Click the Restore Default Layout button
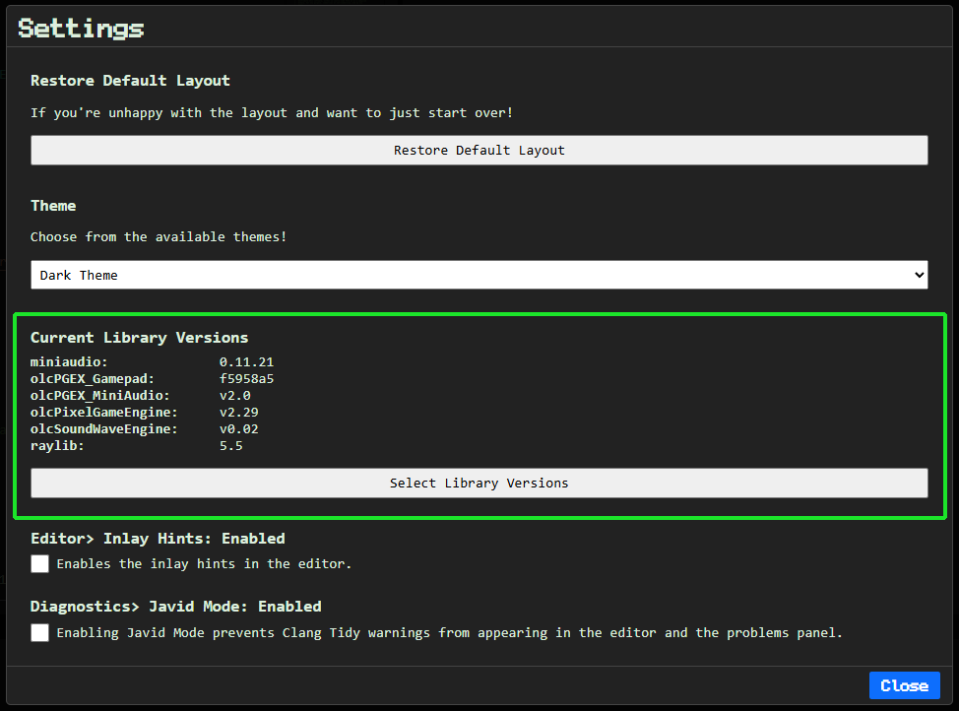 (479, 150)
